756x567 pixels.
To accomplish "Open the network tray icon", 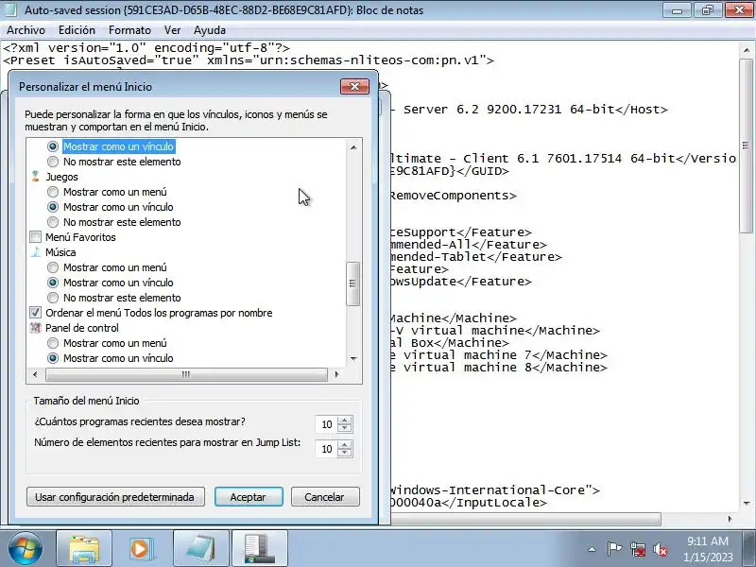I will (x=637, y=549).
